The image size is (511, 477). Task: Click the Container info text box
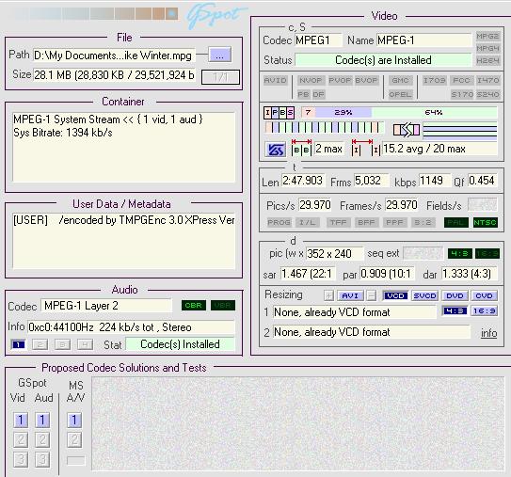[x=124, y=147]
